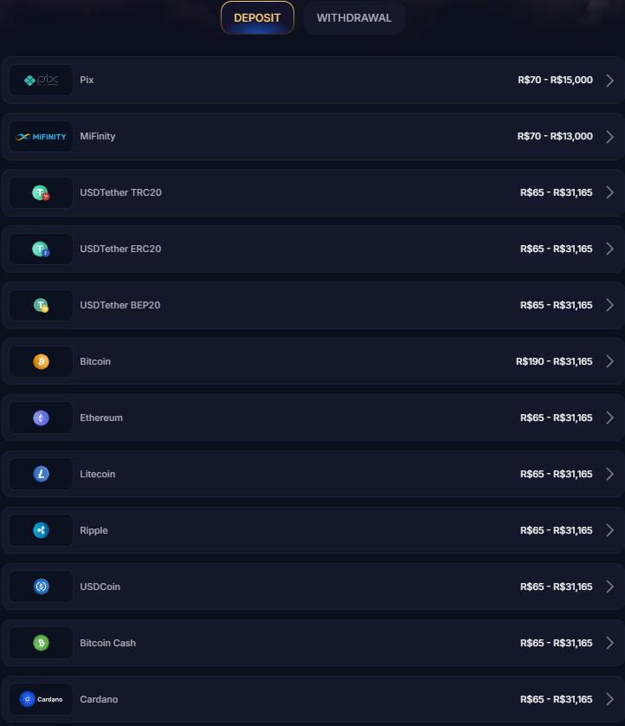Viewport: 625px width, 726px height.
Task: Choose the orange Bitcoin coin icon
Action: point(41,362)
